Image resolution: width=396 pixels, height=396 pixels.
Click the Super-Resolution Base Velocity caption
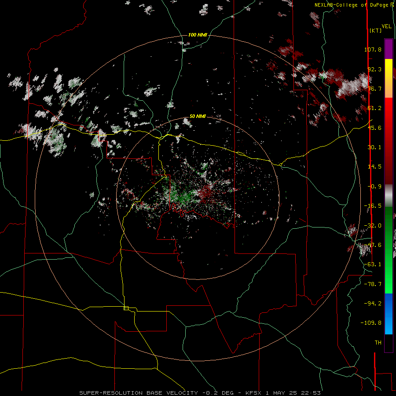click(x=200, y=393)
